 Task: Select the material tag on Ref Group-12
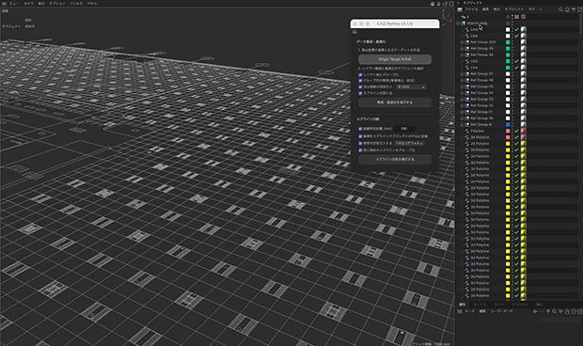[x=523, y=105]
